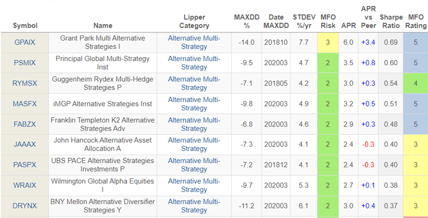Open the JAAAX symbol link
This screenshot has height=218, width=428.
24,144
